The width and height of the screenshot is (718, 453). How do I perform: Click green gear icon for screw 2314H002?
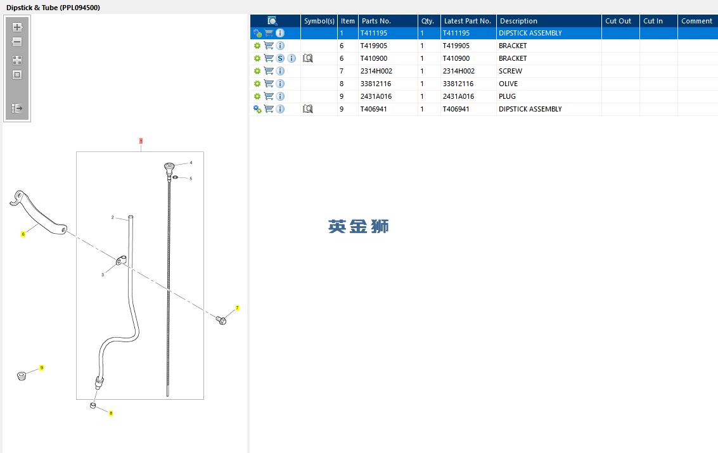[257, 71]
